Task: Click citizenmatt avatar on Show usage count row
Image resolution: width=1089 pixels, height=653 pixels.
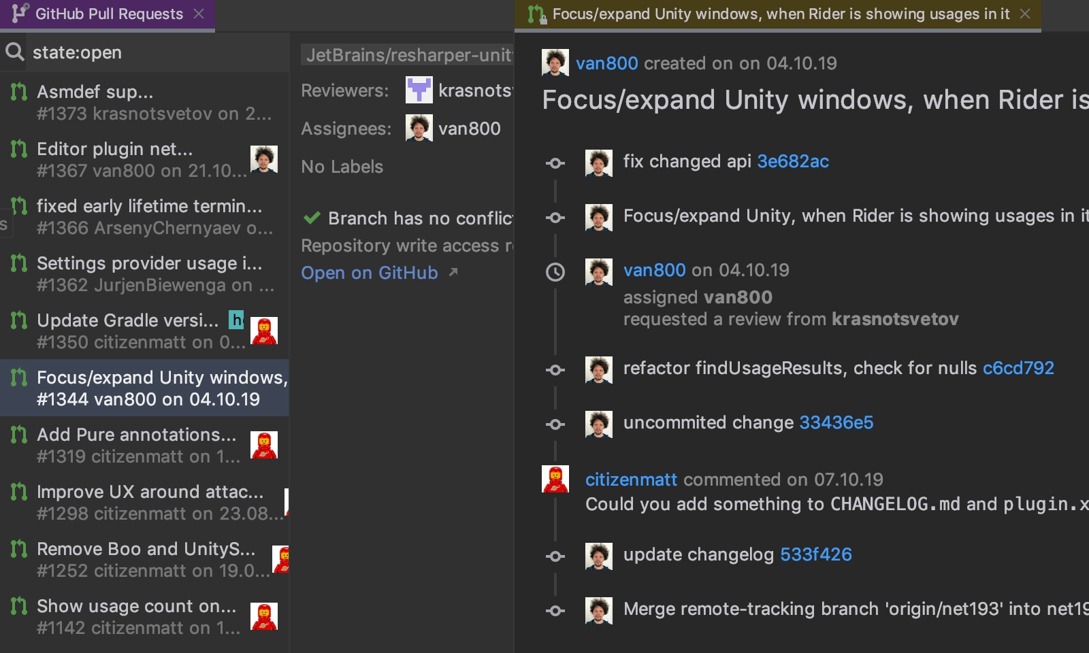Action: point(264,616)
